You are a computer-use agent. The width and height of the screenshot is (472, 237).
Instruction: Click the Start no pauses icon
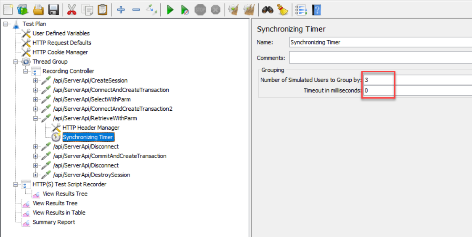[x=185, y=9]
